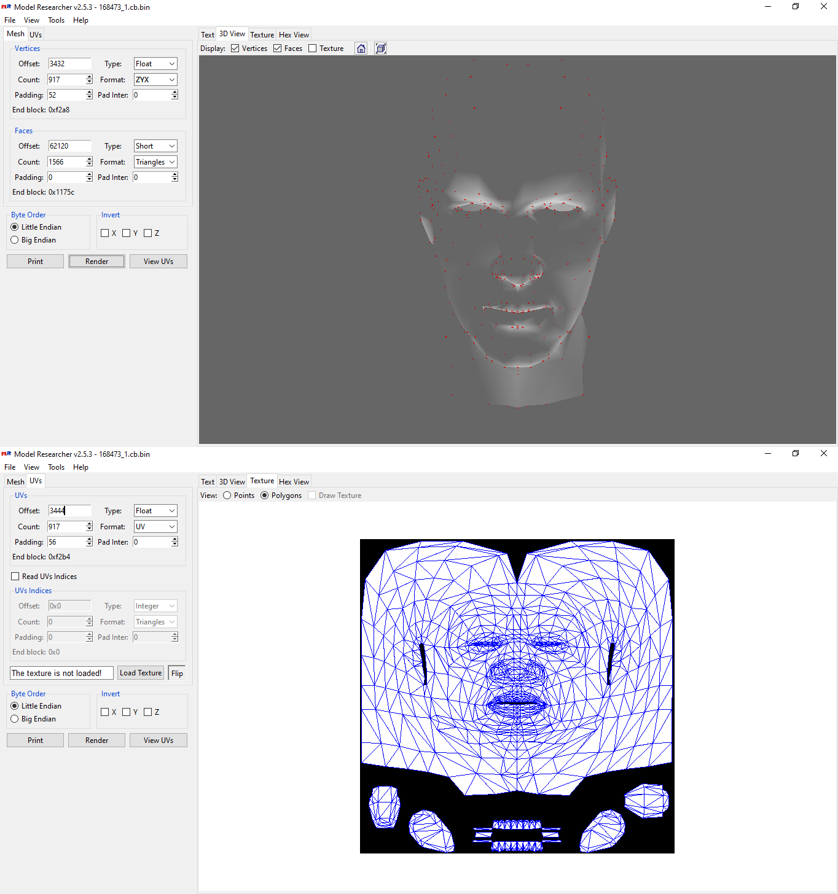Open the Help menu in bottom window
The width and height of the screenshot is (838, 894).
[80, 467]
